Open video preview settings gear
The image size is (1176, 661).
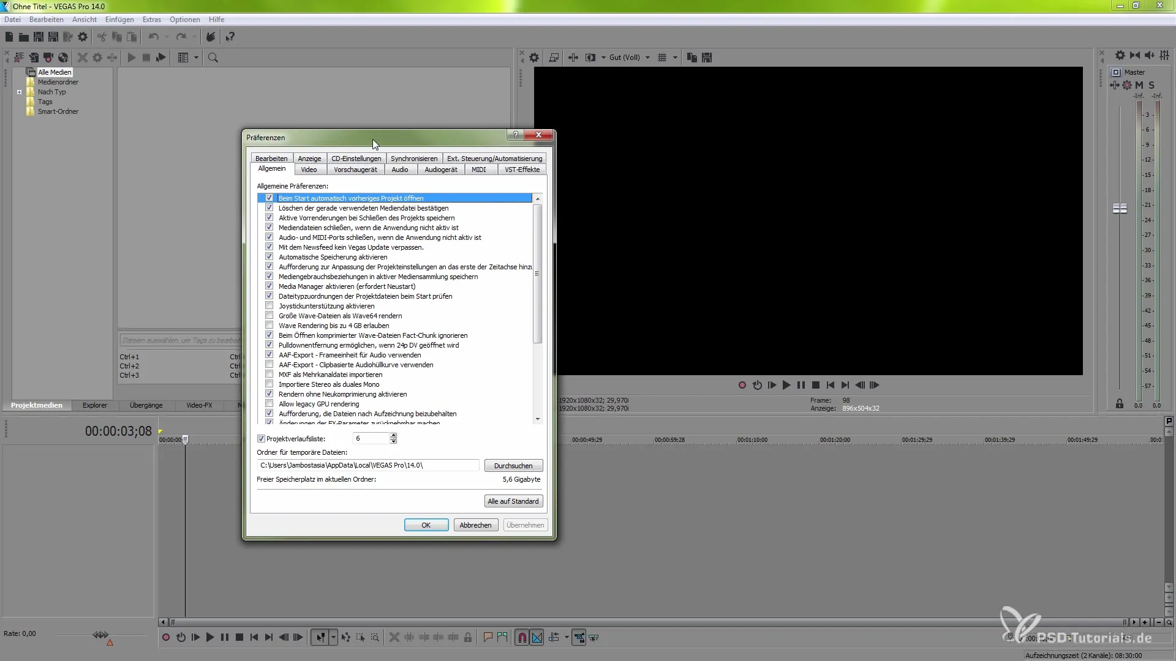click(534, 58)
